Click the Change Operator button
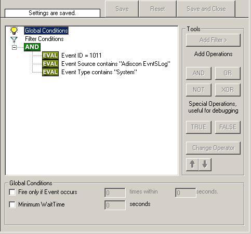Image resolution: width=251 pixels, height=234 pixels. pyautogui.click(x=213, y=148)
